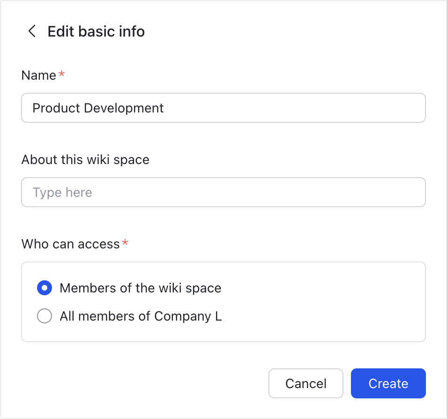
Task: Choose 'All members of Company L' access option
Action: click(x=44, y=316)
